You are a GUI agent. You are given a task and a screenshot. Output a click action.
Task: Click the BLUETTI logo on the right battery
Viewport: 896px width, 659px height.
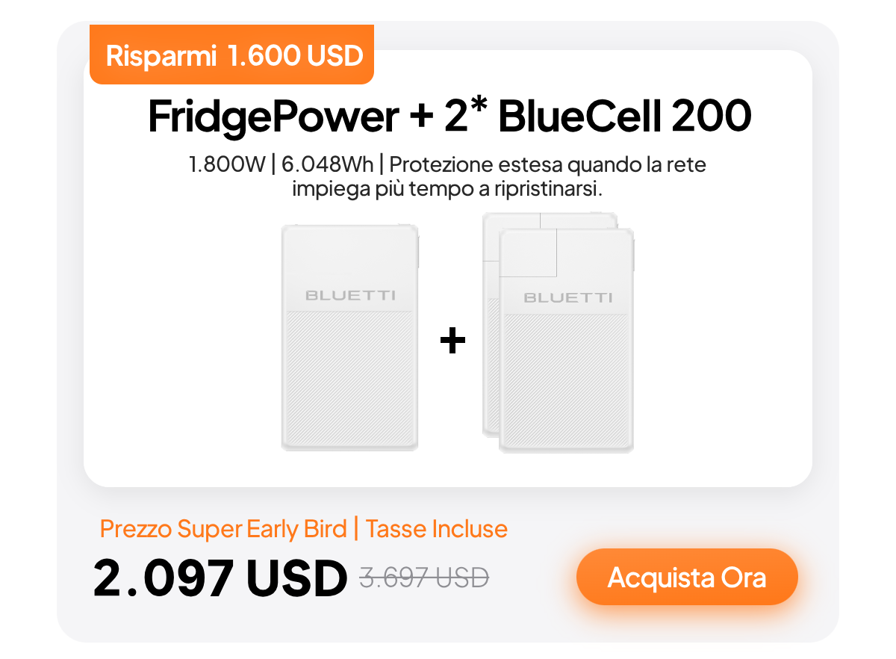[567, 297]
